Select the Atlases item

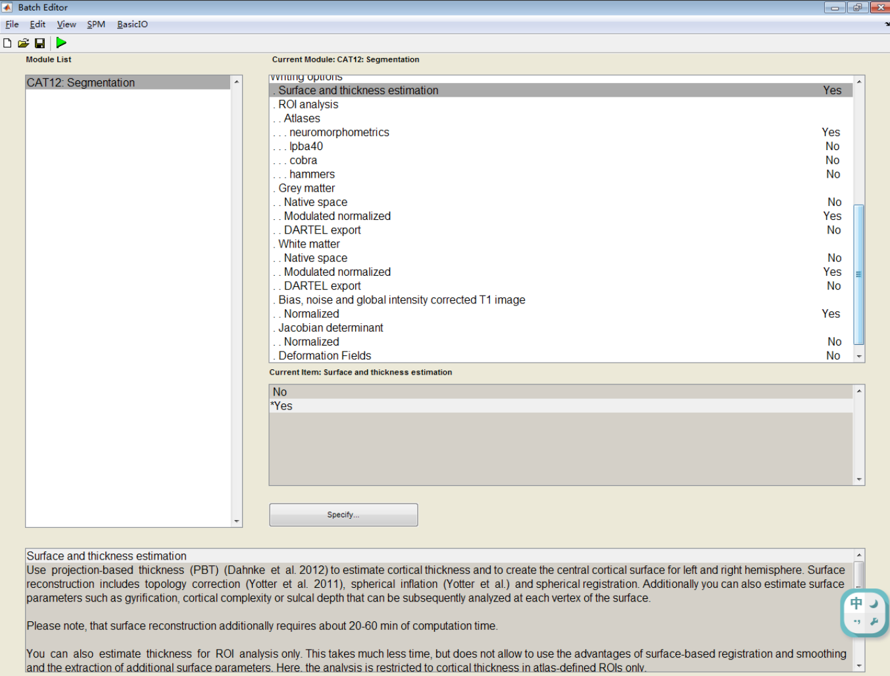click(561, 118)
